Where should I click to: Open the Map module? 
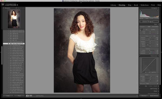point(130,5)
